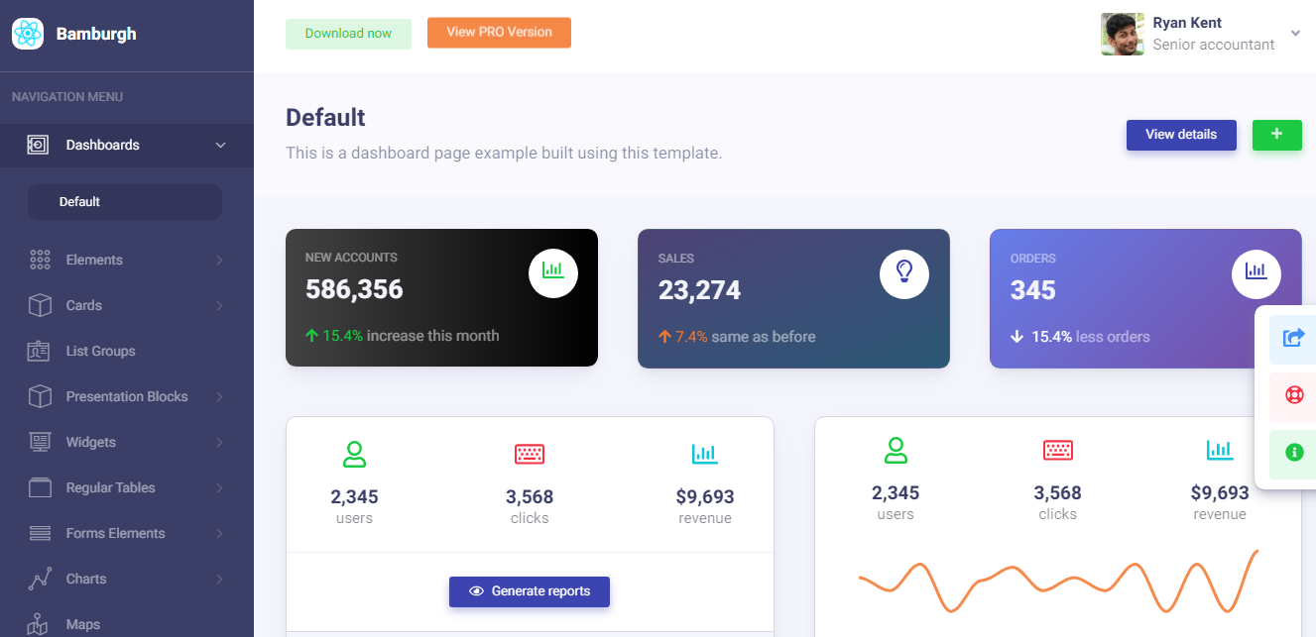
Task: Expand the Regular Tables submenu arrow
Action: click(219, 488)
